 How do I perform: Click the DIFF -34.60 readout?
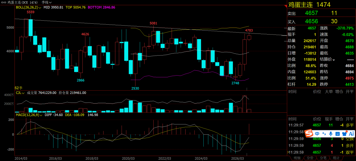click(54, 115)
